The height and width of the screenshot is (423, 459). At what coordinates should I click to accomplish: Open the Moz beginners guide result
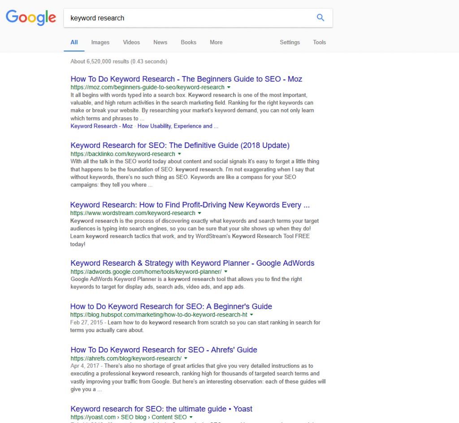point(186,79)
